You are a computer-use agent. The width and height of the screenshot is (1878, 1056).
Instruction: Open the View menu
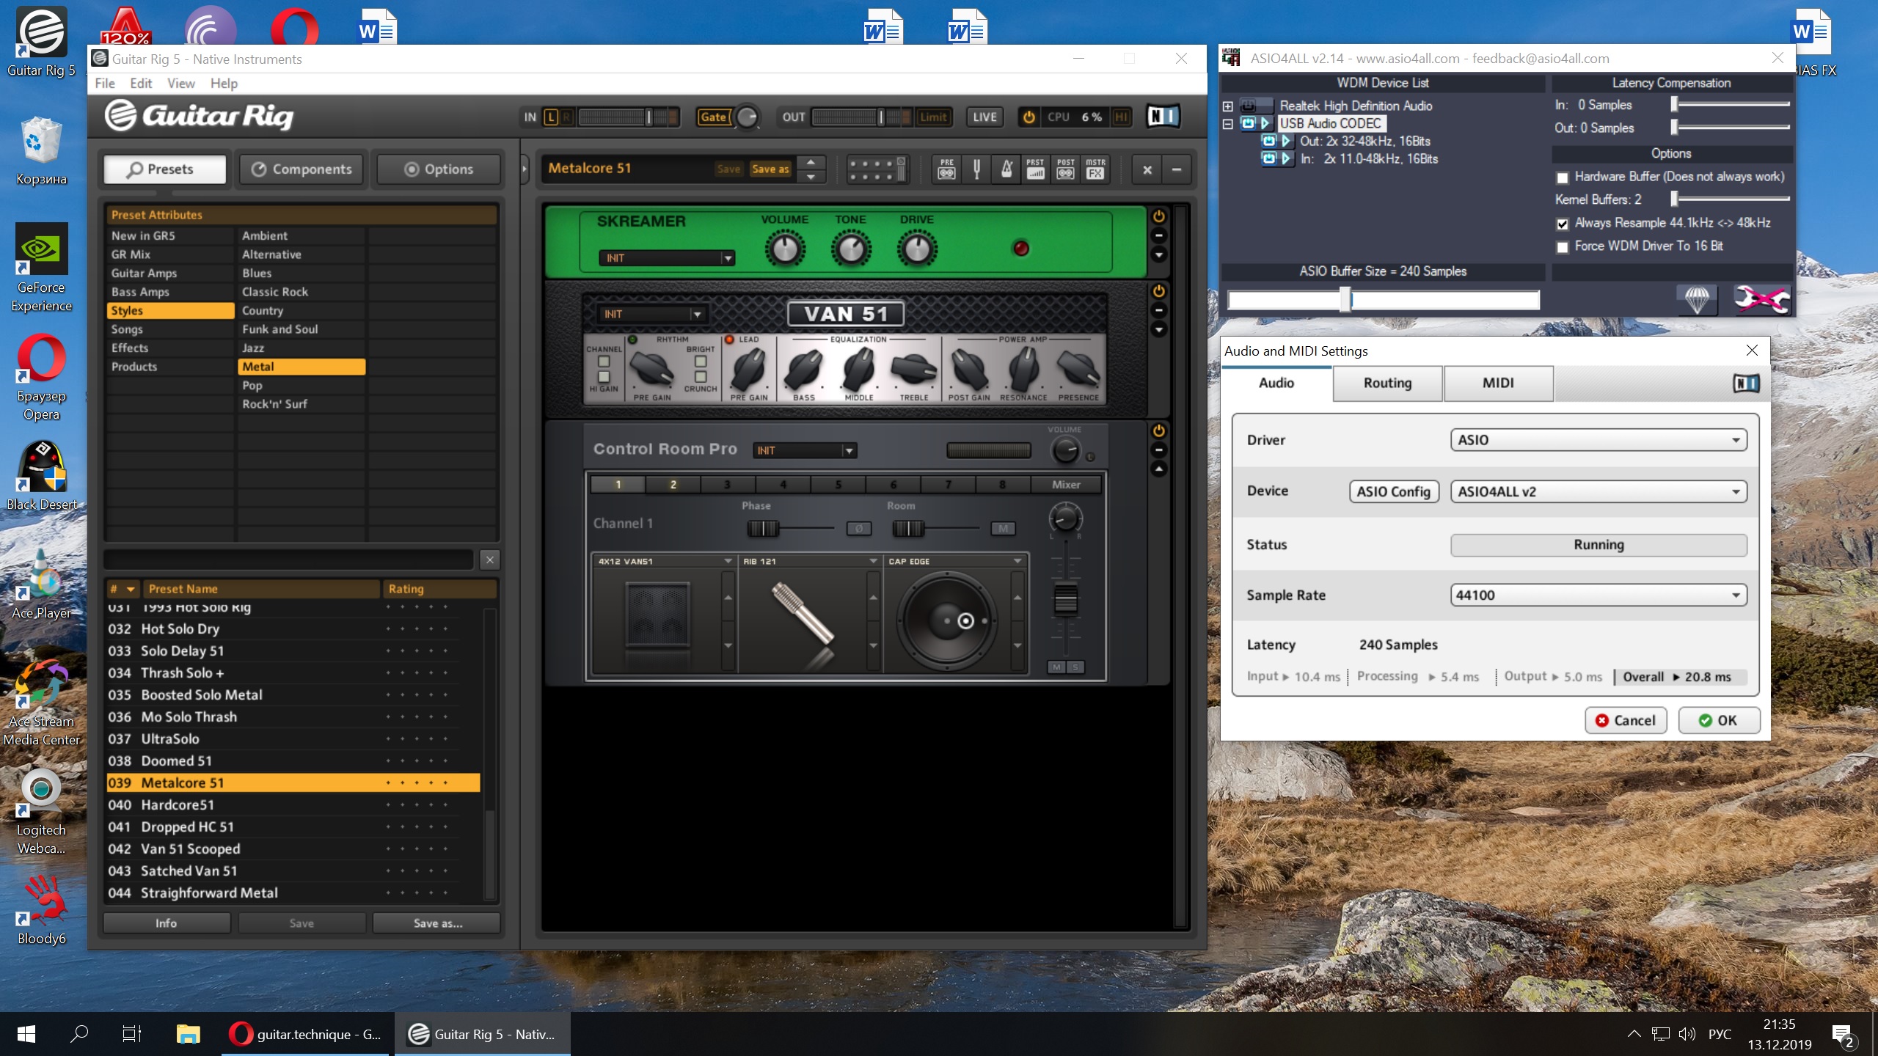pyautogui.click(x=180, y=84)
